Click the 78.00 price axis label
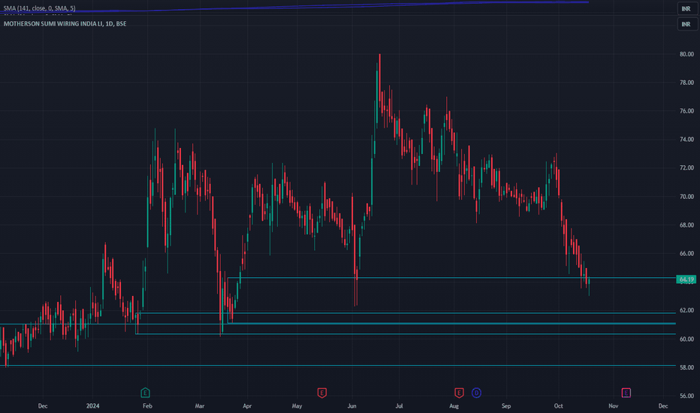Viewport: 700px width, 413px height. point(686,83)
